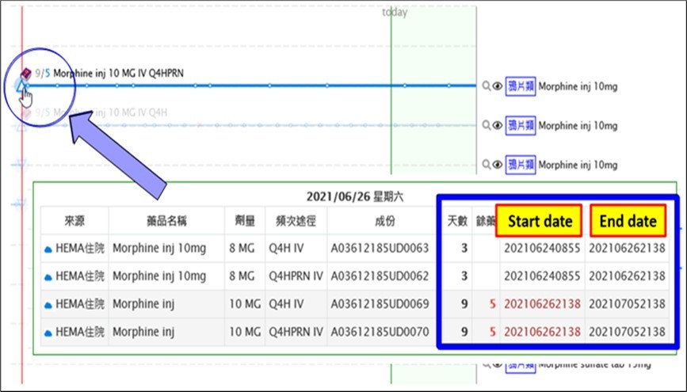Click cloud icon in the Q4HPRN 8 MG row

(48, 276)
